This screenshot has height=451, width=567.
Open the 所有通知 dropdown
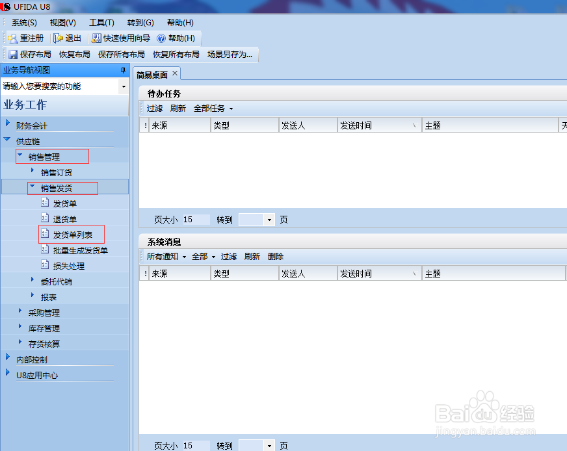coord(166,257)
